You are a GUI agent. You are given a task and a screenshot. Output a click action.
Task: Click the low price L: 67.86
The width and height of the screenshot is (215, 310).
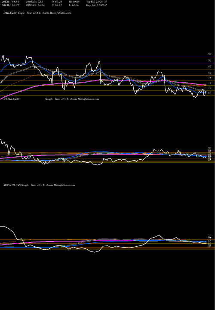[75, 5]
